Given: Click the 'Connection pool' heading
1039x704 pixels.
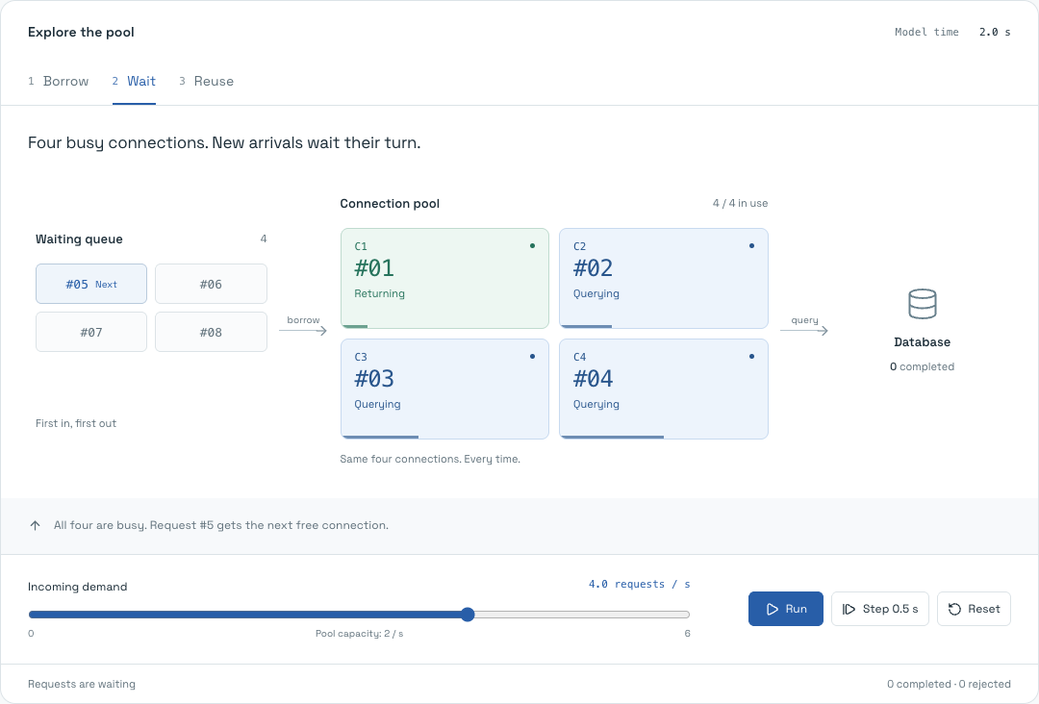Looking at the screenshot, I should [x=390, y=203].
